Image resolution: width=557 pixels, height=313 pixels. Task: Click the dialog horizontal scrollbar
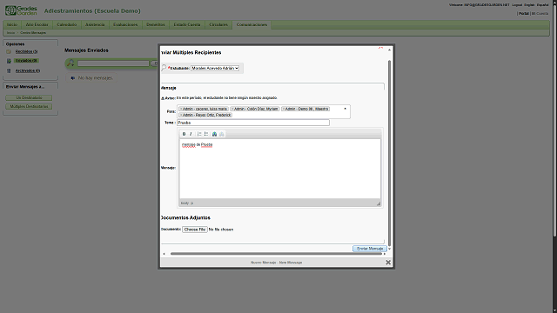click(276, 254)
